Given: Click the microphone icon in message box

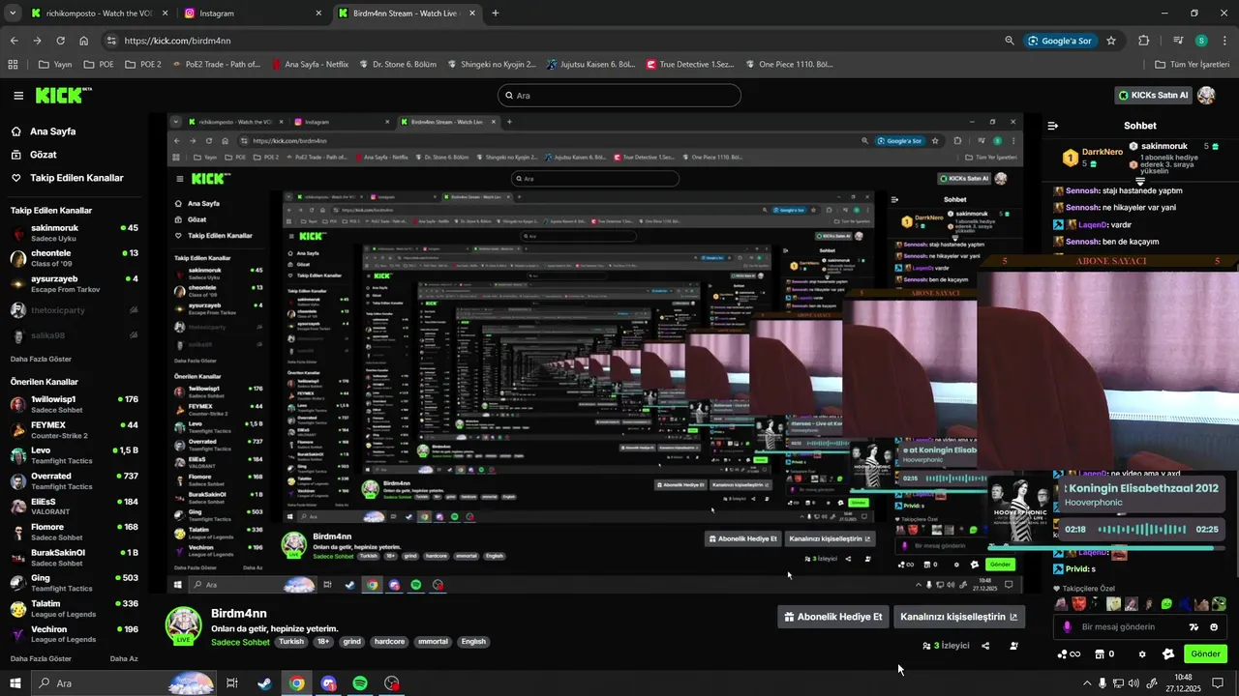Looking at the screenshot, I should pos(1068,626).
